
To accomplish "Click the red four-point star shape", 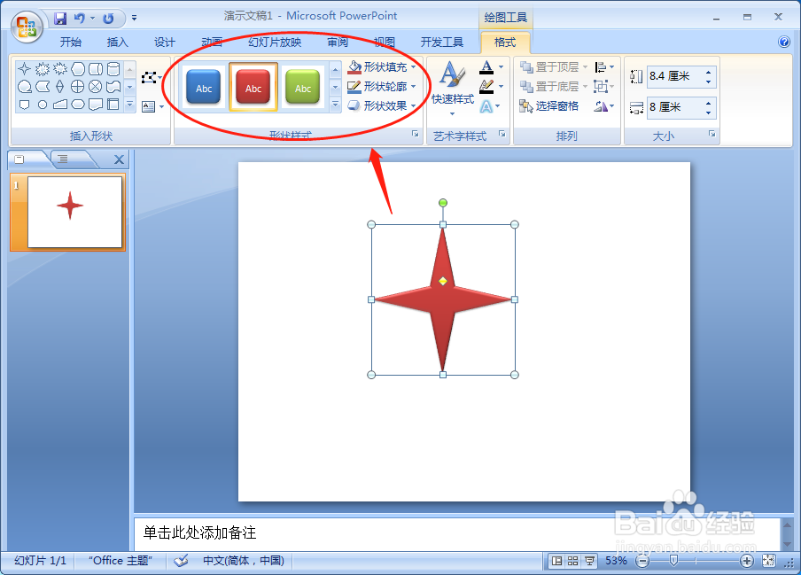I will coord(442,299).
